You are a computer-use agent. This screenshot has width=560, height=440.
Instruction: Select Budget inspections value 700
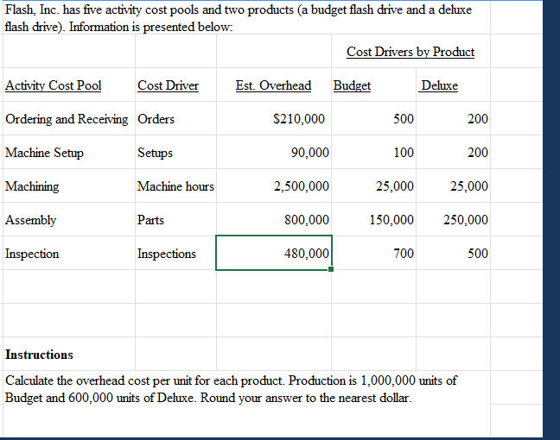[373, 253]
